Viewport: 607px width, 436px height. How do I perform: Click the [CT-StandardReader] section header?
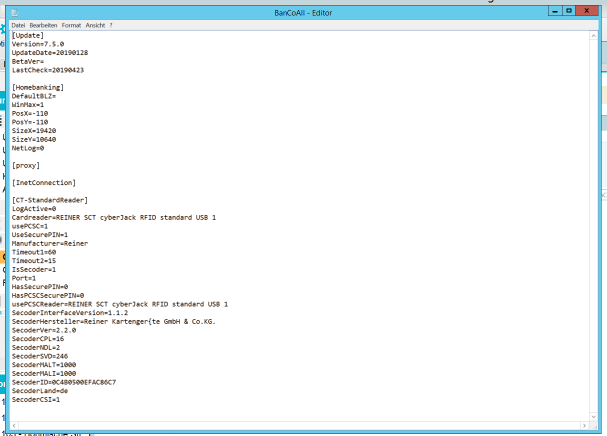point(50,200)
